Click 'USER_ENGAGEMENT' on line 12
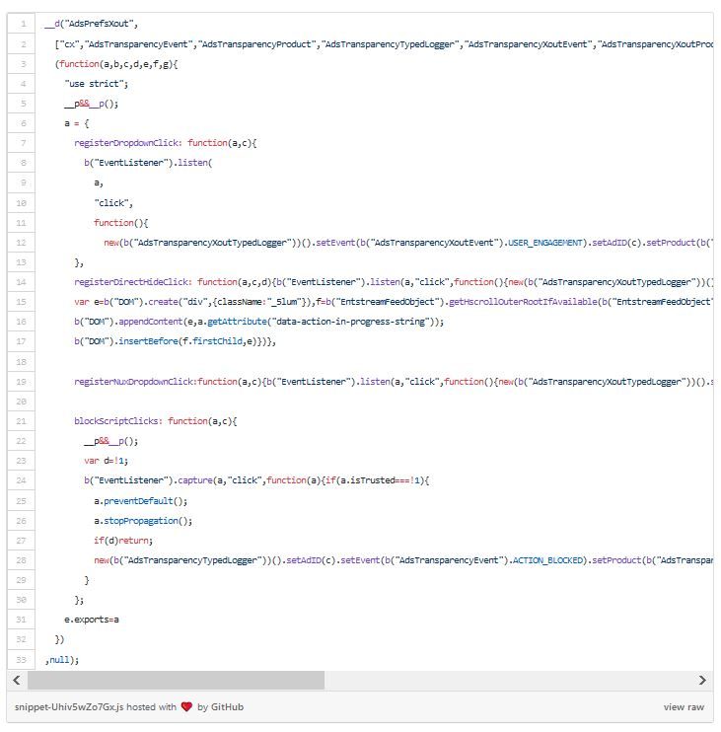The width and height of the screenshot is (721, 732). [545, 243]
